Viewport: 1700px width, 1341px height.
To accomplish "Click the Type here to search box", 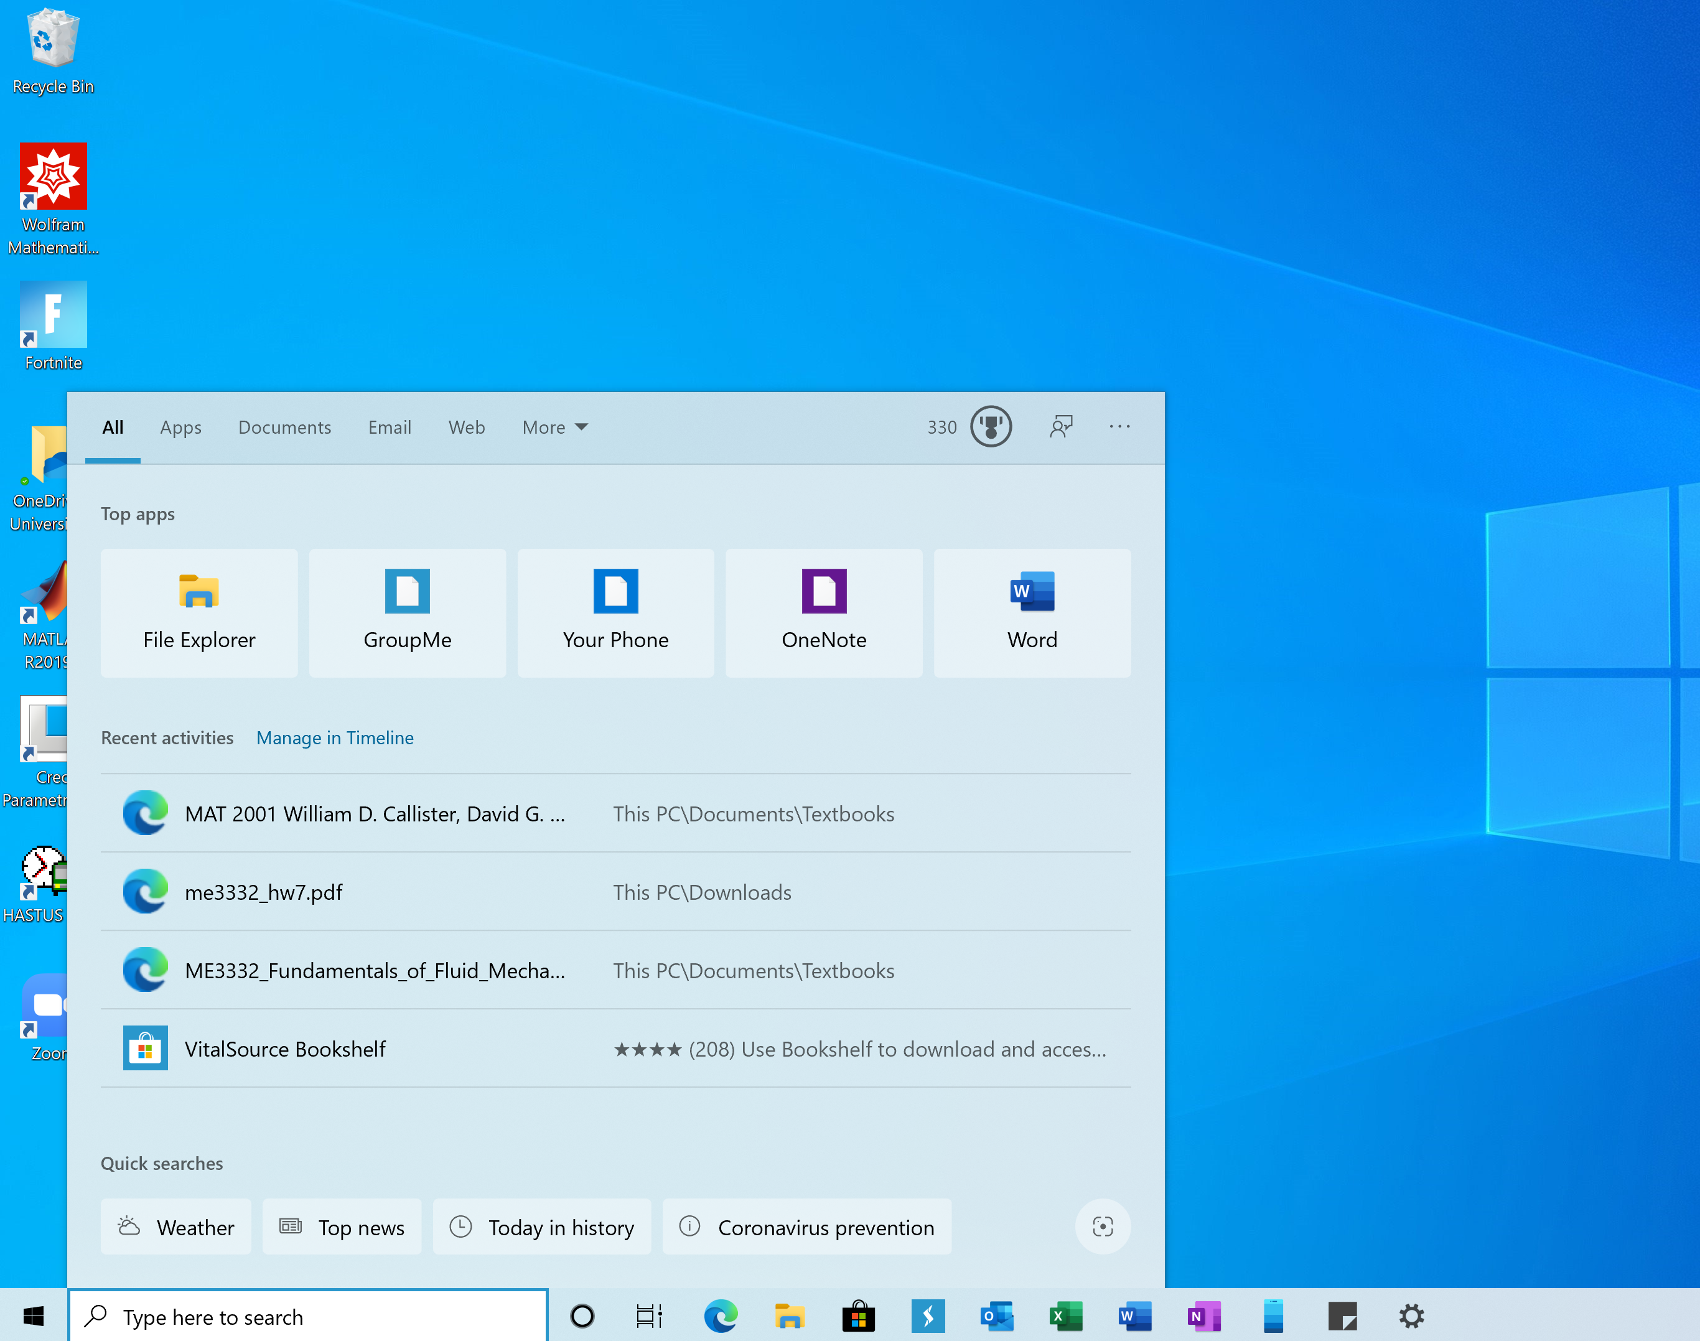I will click(308, 1316).
